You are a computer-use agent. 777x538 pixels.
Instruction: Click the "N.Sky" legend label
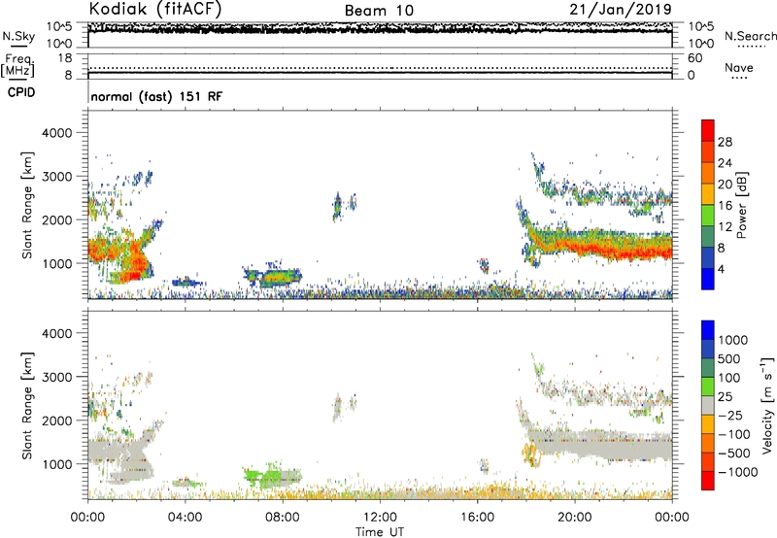click(x=18, y=36)
